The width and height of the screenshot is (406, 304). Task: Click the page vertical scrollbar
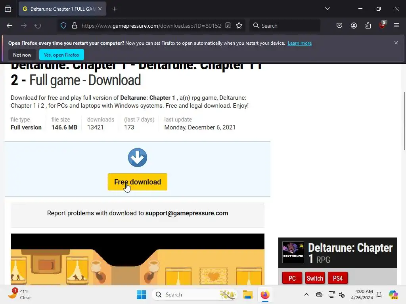tap(404, 121)
